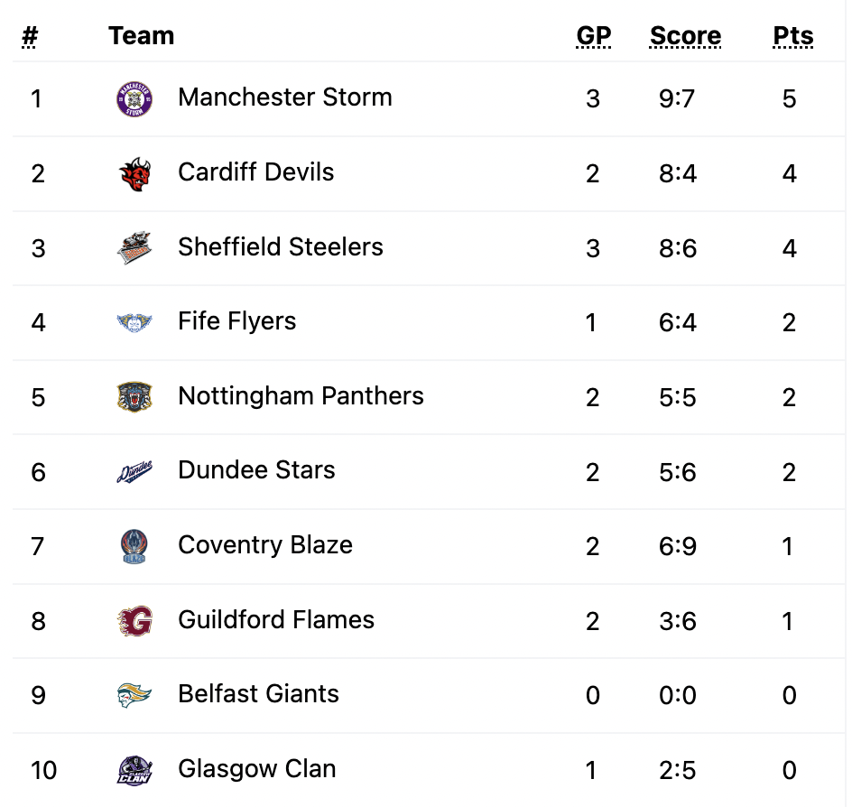Click the Sheffield Steelers logo
Image resolution: width=852 pixels, height=807 pixels.
[x=134, y=248]
